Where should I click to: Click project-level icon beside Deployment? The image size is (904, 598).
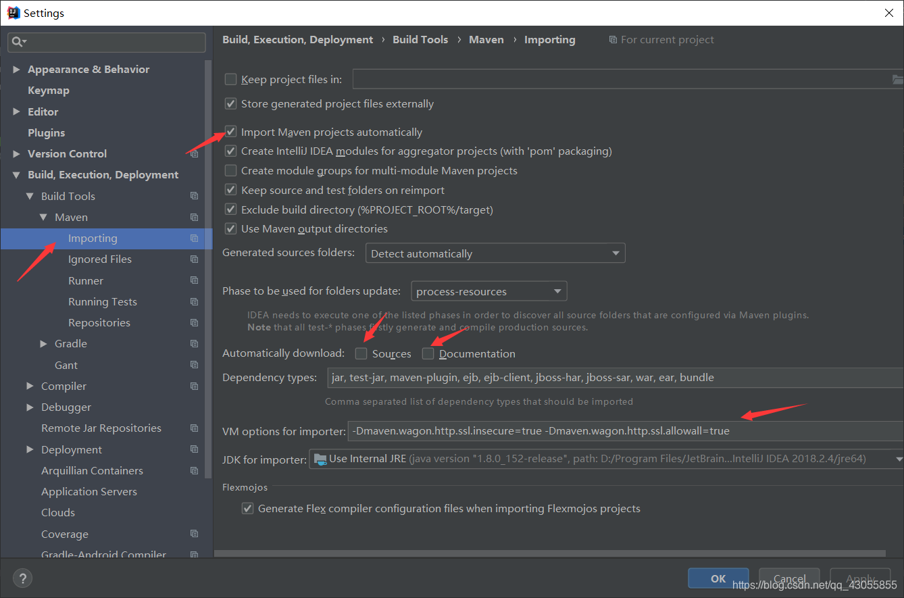click(x=194, y=449)
